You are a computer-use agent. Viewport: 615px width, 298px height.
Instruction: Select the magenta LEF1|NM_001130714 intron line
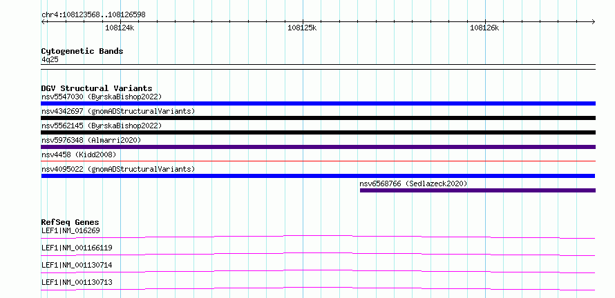[x=318, y=271]
